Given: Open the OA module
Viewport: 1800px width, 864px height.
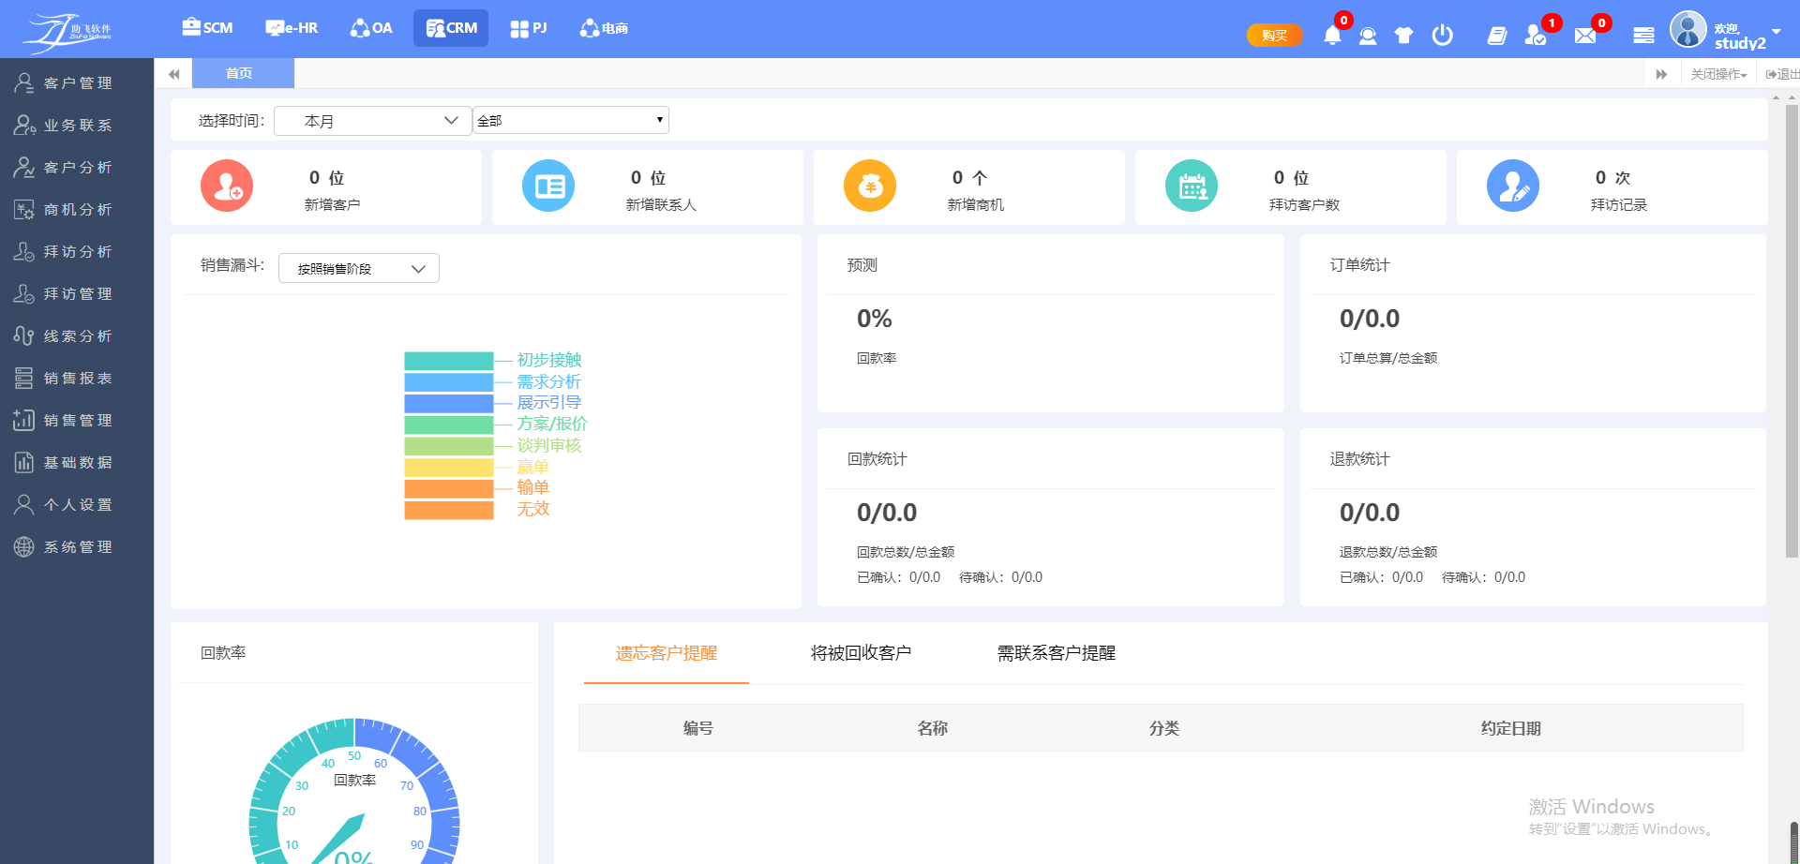Looking at the screenshot, I should (371, 28).
